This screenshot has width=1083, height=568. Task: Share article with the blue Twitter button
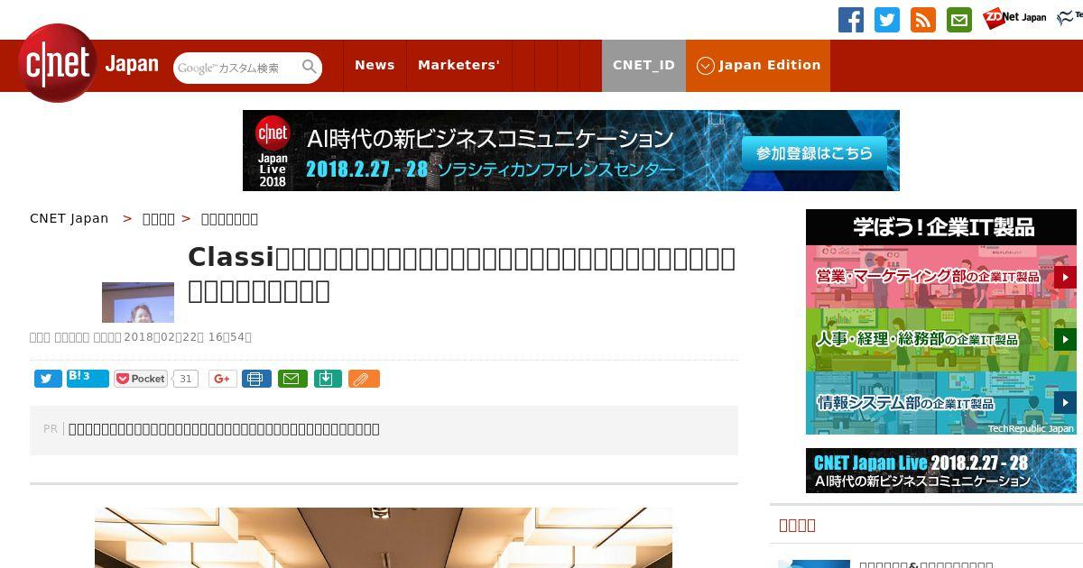pyautogui.click(x=48, y=379)
